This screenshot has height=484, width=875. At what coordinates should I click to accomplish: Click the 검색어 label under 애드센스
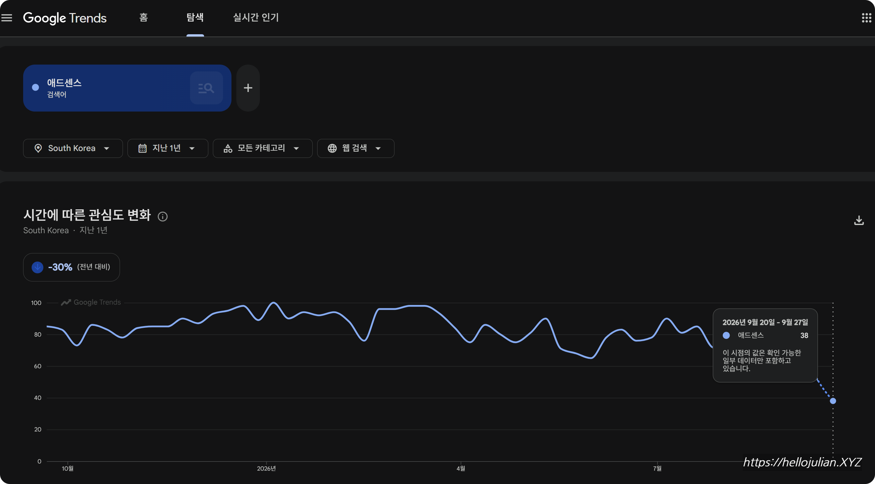point(56,95)
